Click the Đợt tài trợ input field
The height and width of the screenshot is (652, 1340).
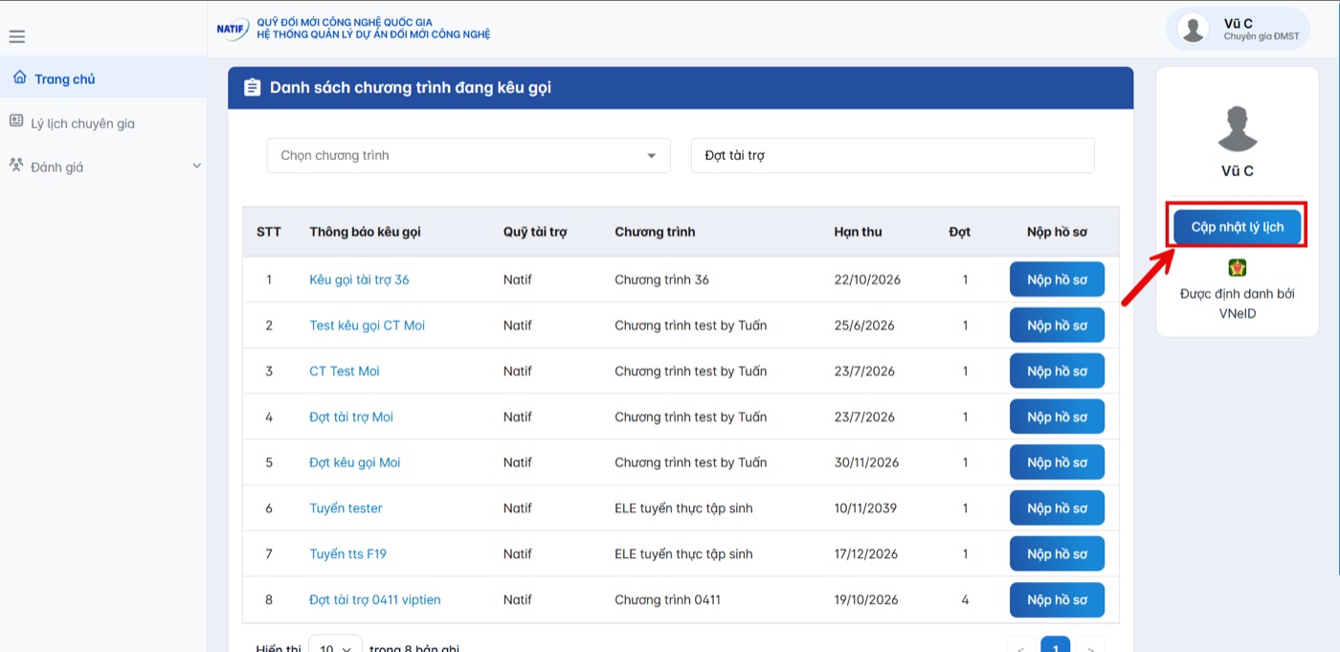[892, 155]
